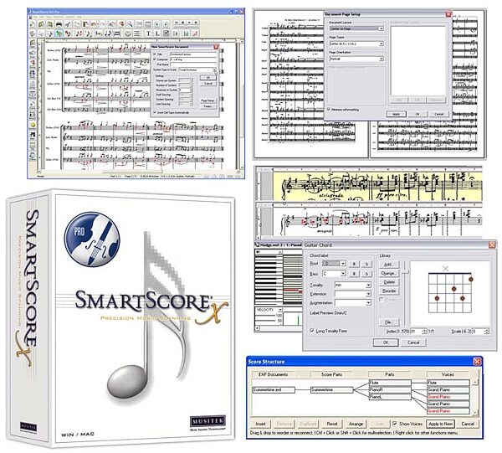Viewport: 502px width, 453px height.
Task: Open the Extension dropdown
Action: 368,294
